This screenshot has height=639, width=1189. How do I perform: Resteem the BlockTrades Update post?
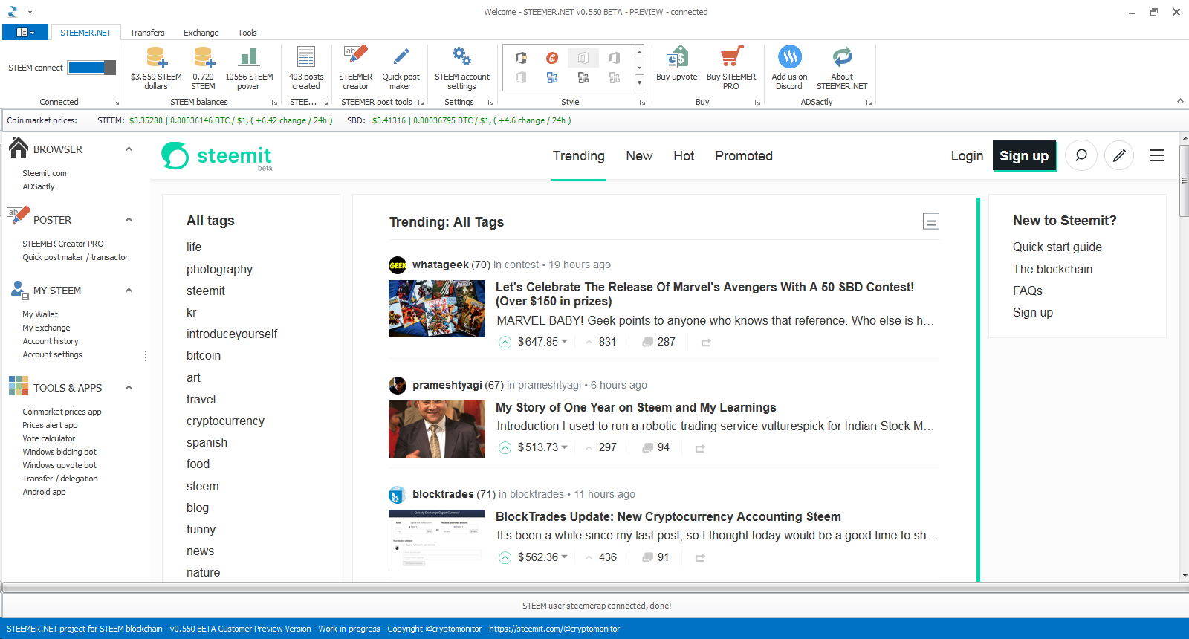(x=700, y=557)
